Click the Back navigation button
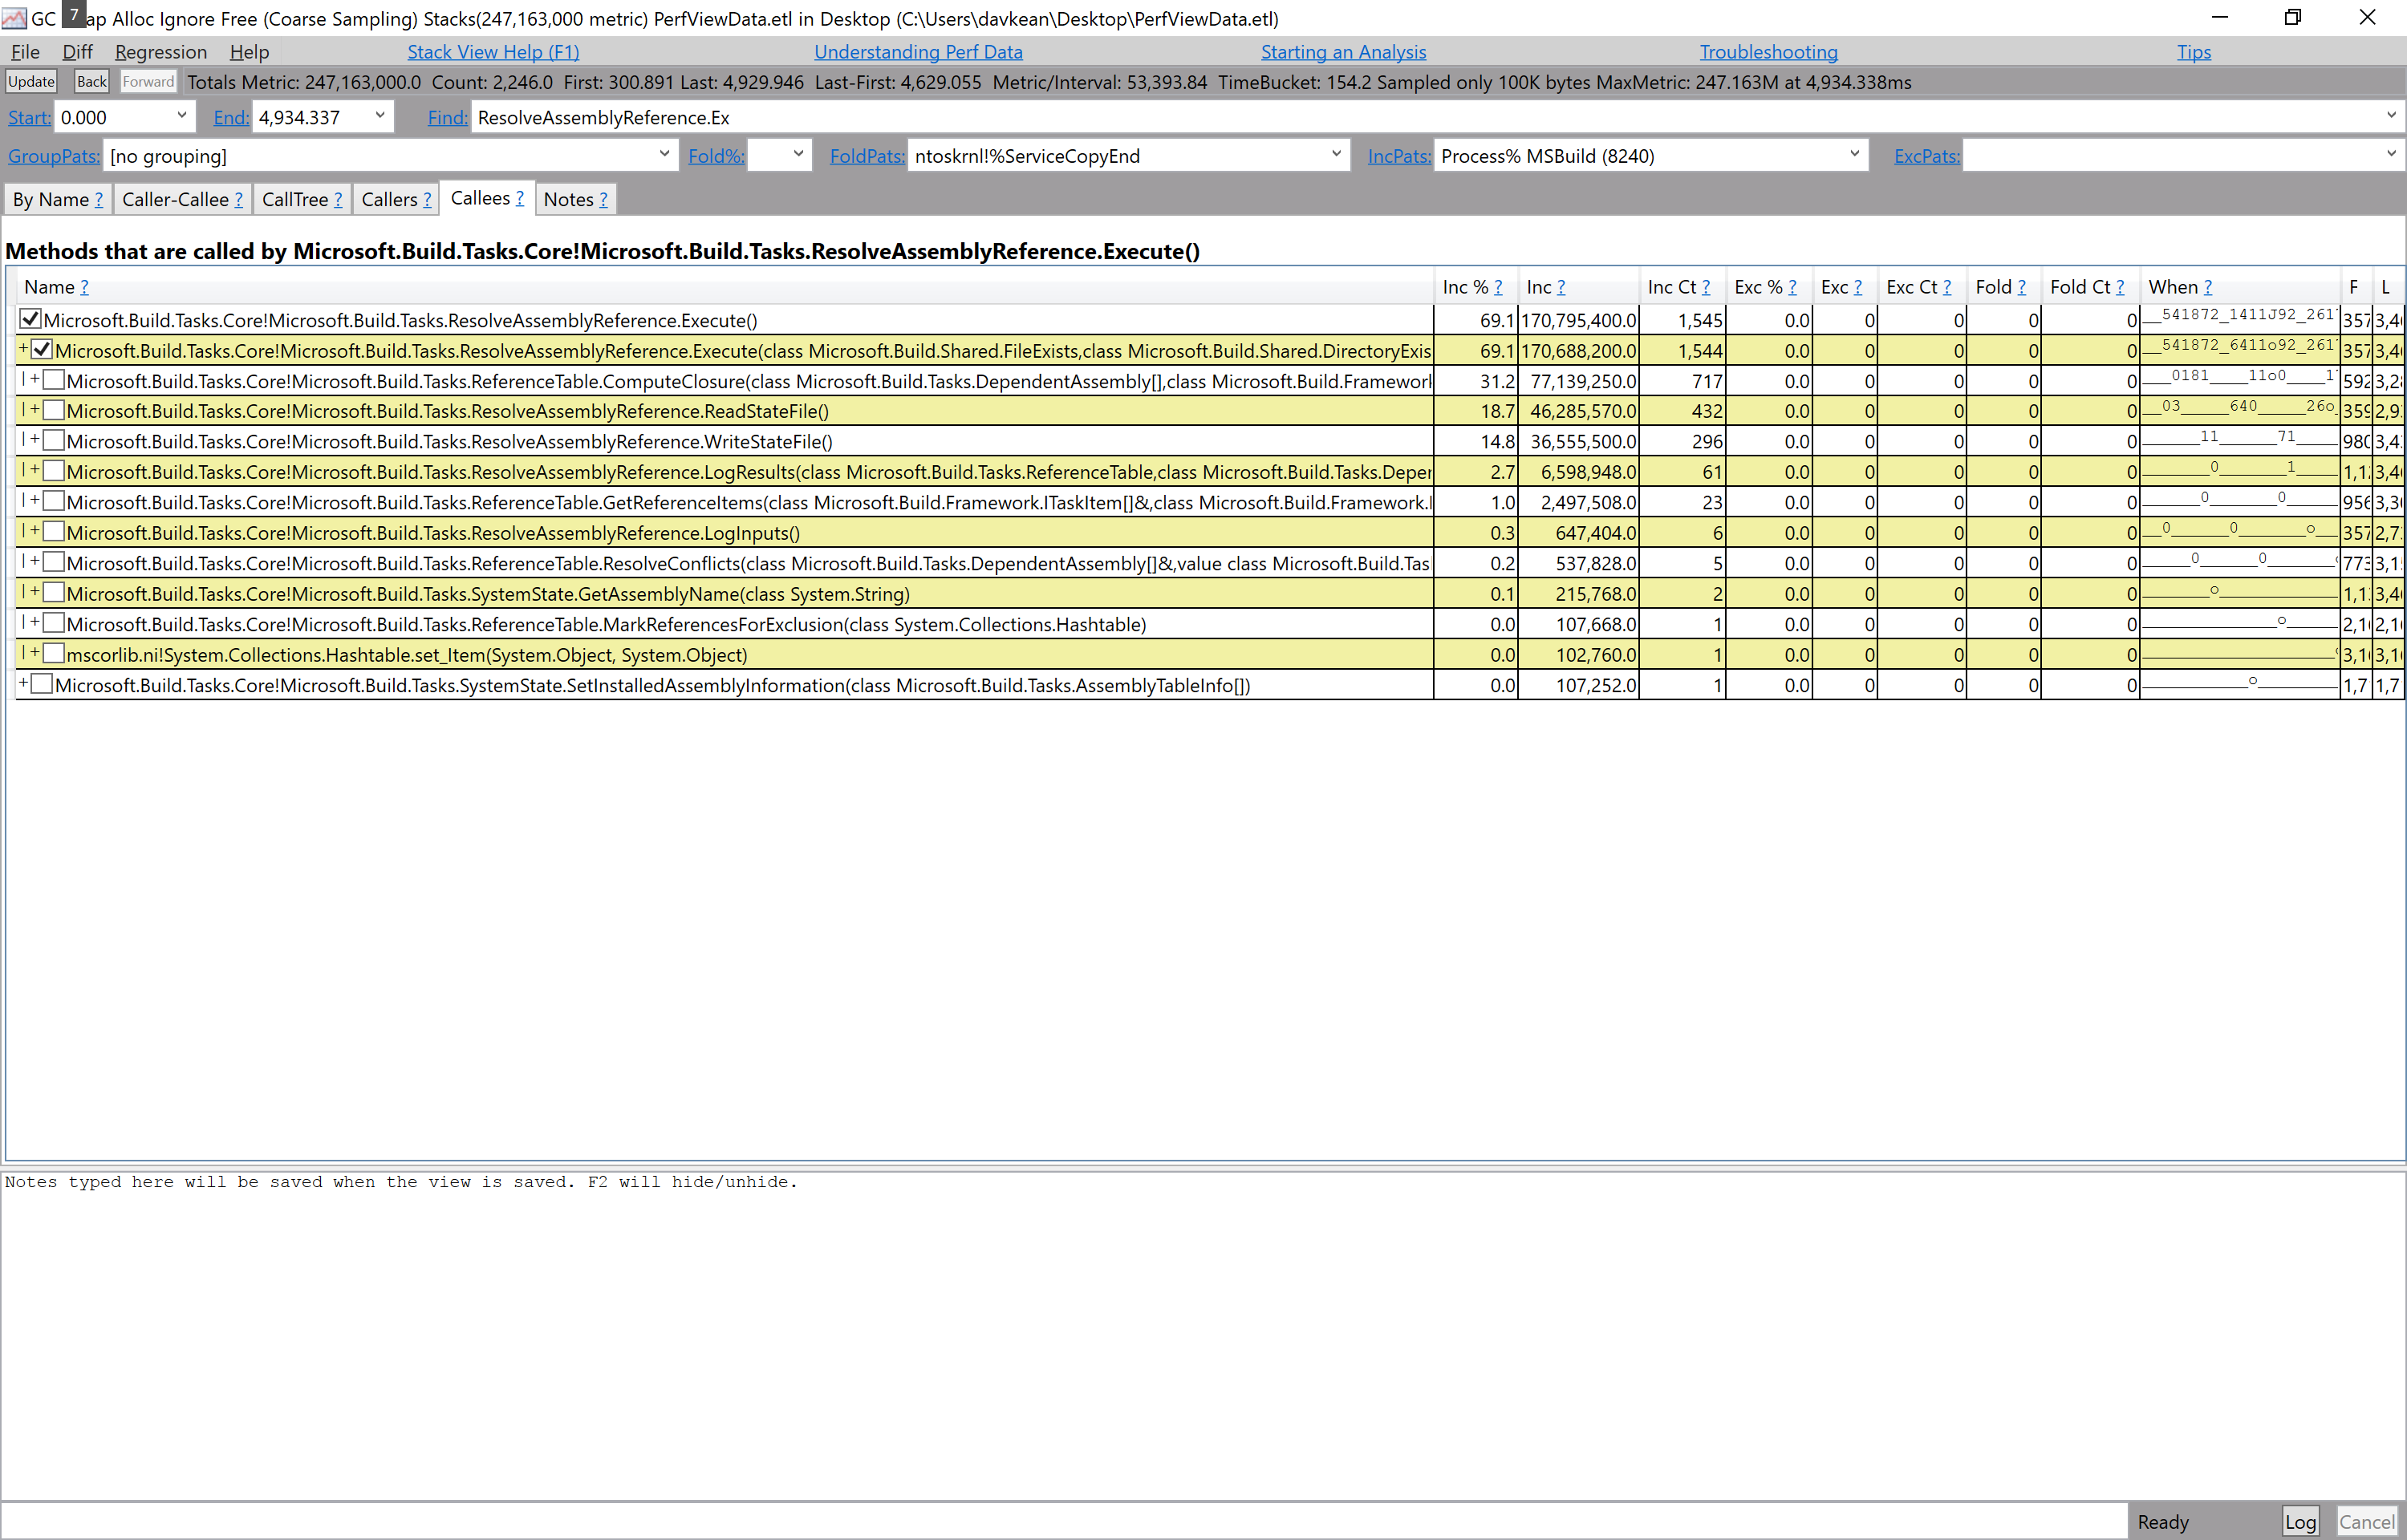The image size is (2407, 1540). tap(91, 81)
